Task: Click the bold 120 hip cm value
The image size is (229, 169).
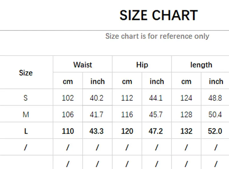Action: [127, 131]
